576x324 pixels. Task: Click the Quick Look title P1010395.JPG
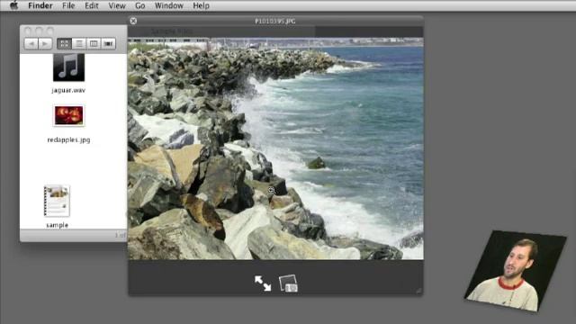pyautogui.click(x=275, y=22)
